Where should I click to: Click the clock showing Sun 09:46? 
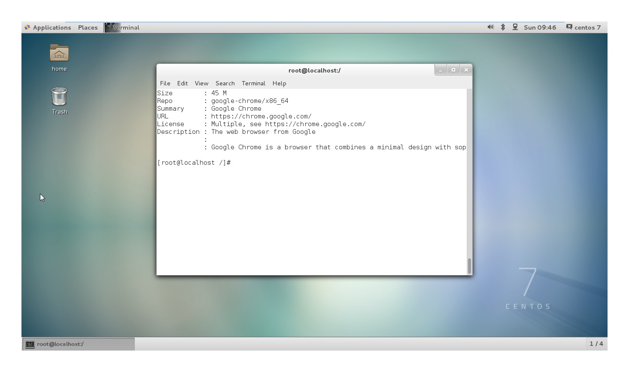click(x=539, y=27)
